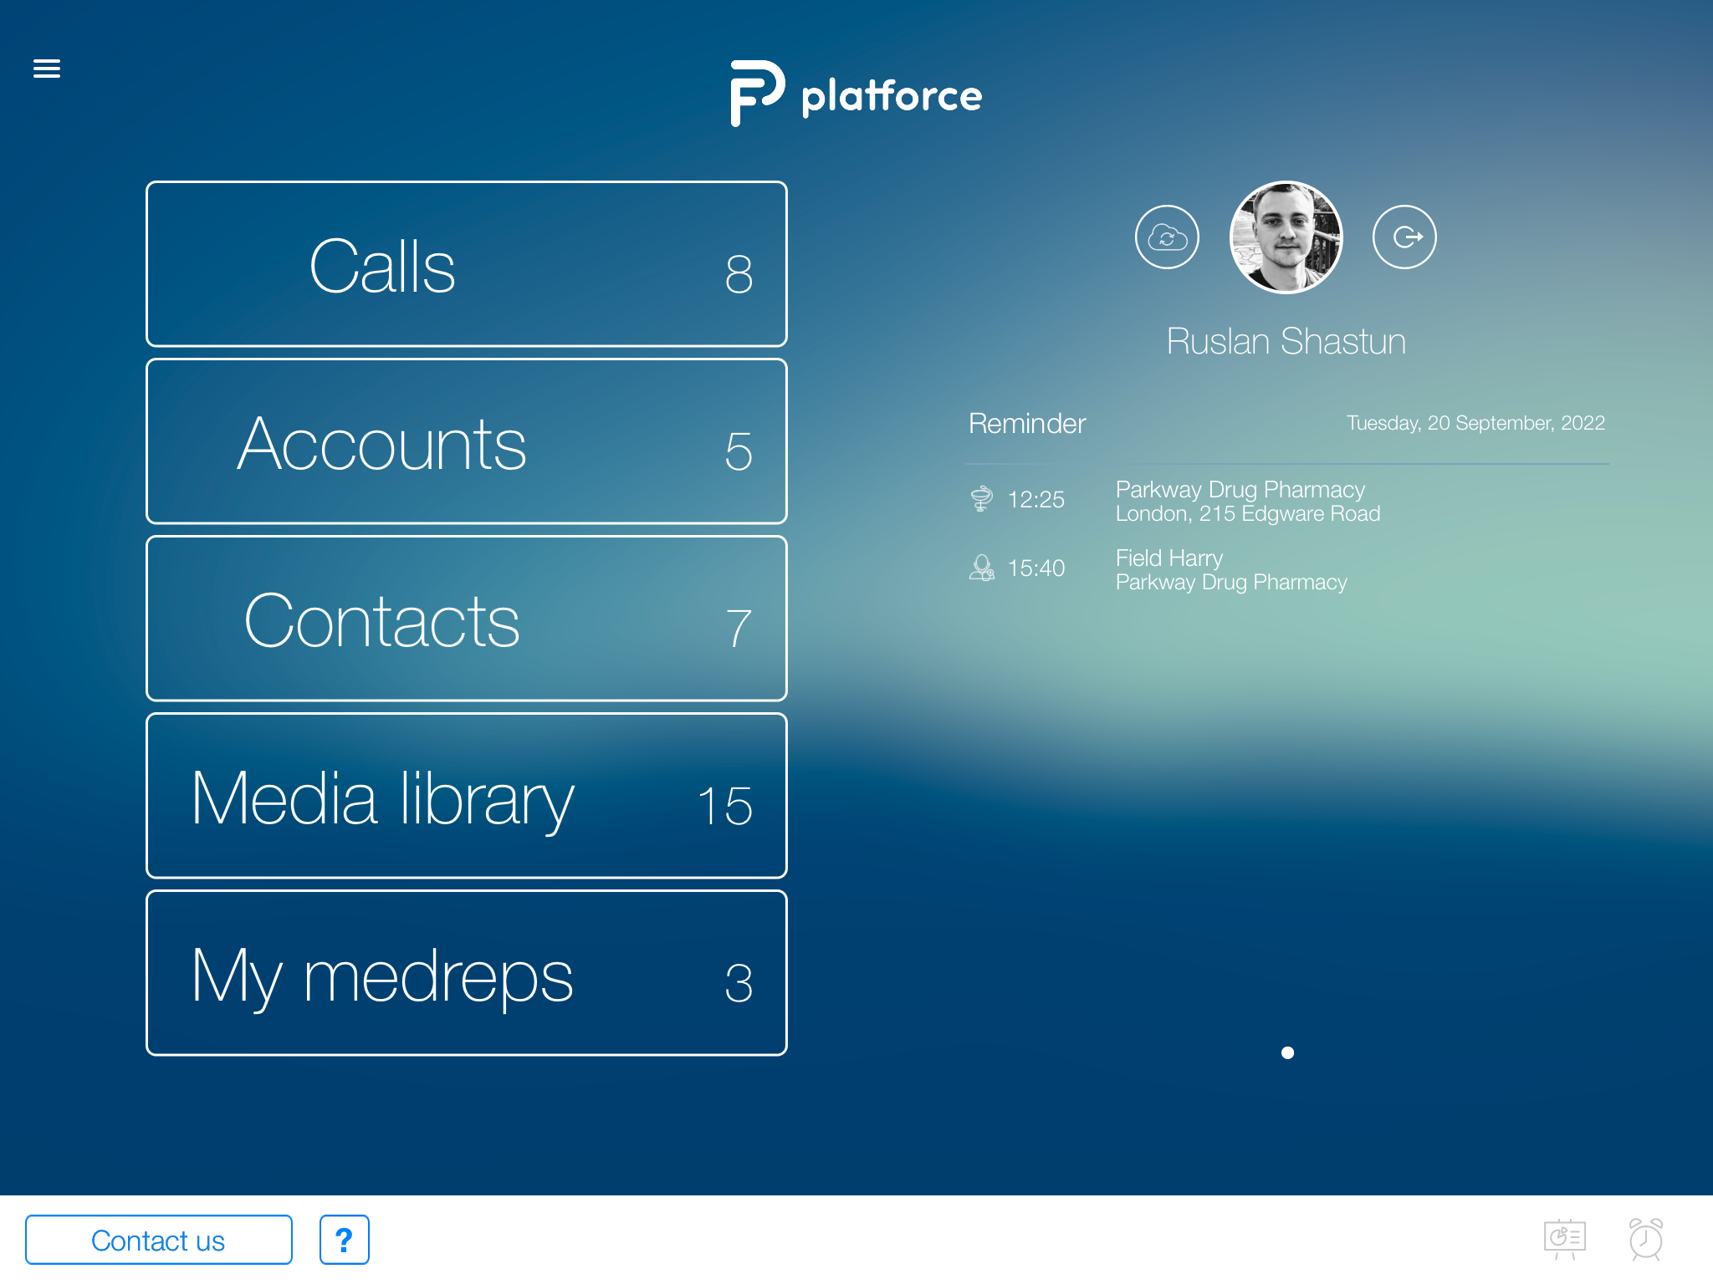The height and width of the screenshot is (1284, 1713).
Task: Open the Field Harry reminder entry
Action: (1230, 569)
